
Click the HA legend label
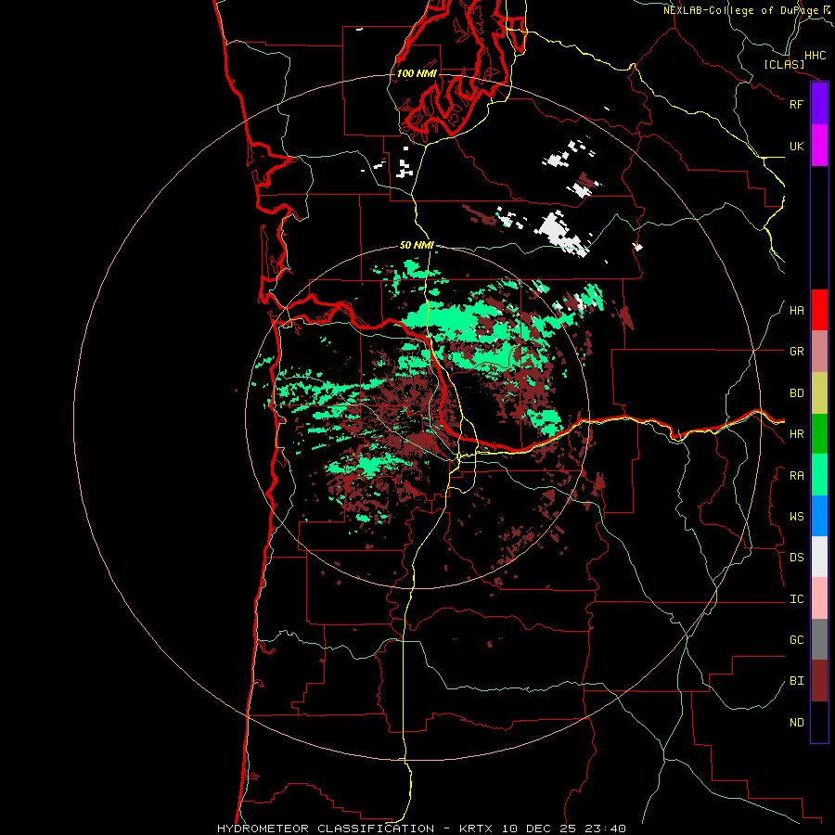tap(796, 311)
